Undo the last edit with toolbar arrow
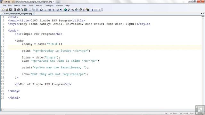 (x=41, y=10)
